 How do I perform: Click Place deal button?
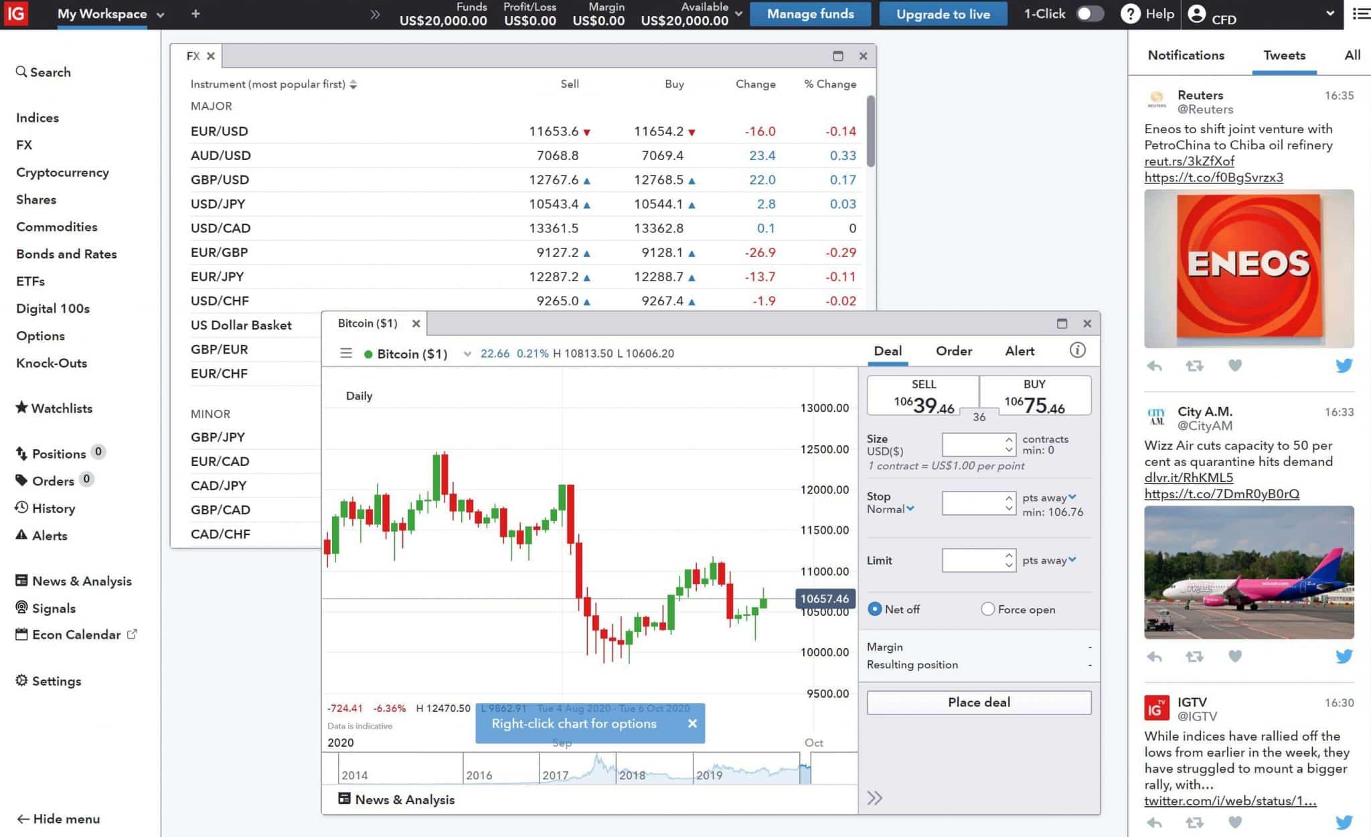[x=978, y=702]
